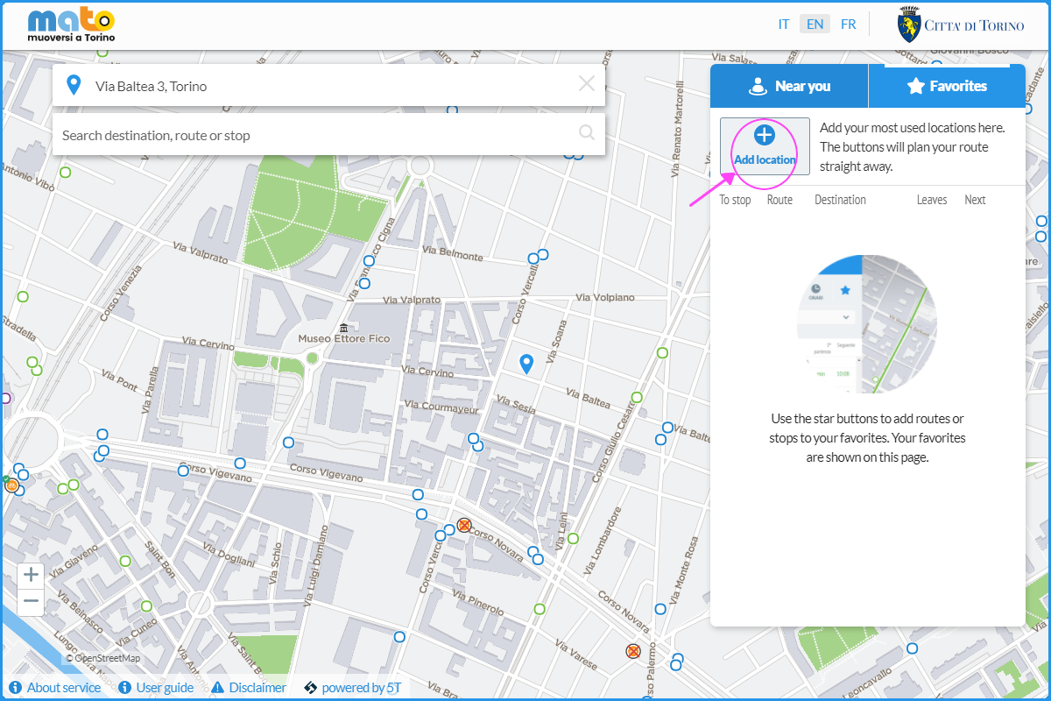Open the Favorites tab
The height and width of the screenshot is (701, 1051).
(x=946, y=86)
